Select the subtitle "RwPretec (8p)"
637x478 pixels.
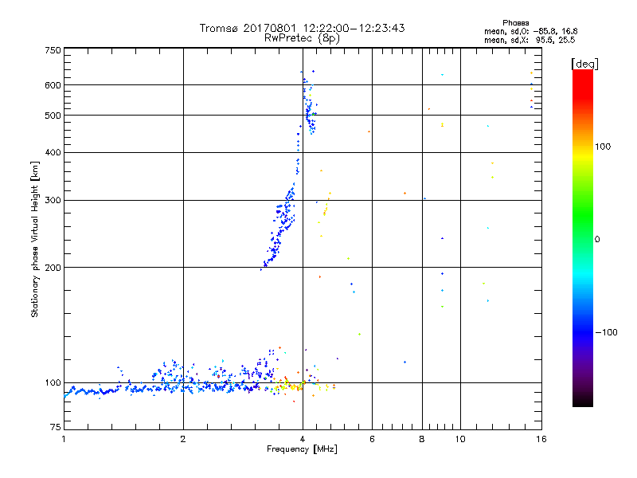(x=302, y=38)
